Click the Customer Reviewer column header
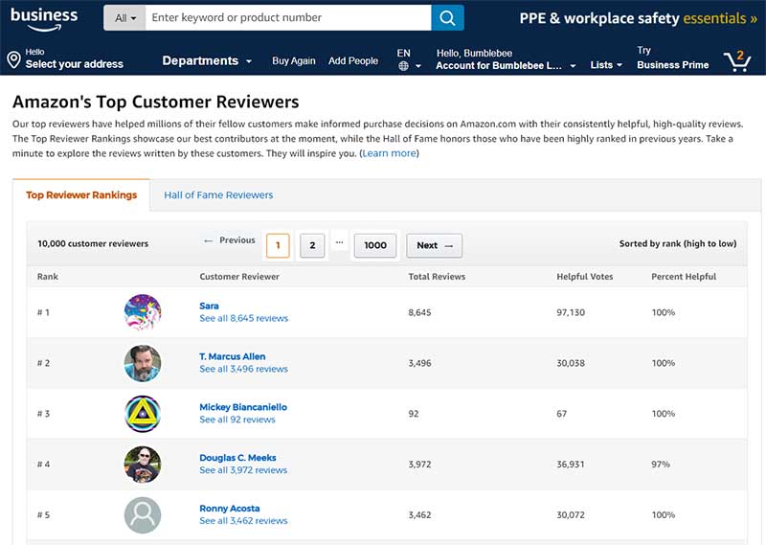Viewport: 766px width, 545px height. (239, 277)
